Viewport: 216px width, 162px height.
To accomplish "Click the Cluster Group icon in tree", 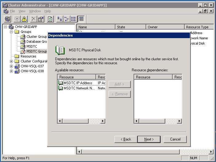I will tap(23, 37).
